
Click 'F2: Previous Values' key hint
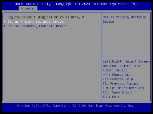click(x=121, y=84)
